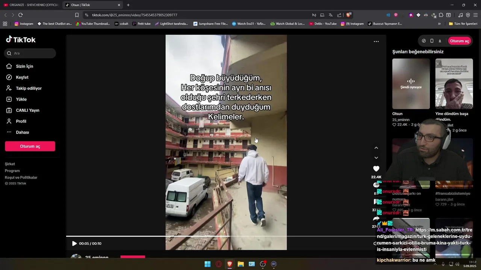Open the browser extensions puzzle icon
The image size is (481, 270).
(x=441, y=15)
